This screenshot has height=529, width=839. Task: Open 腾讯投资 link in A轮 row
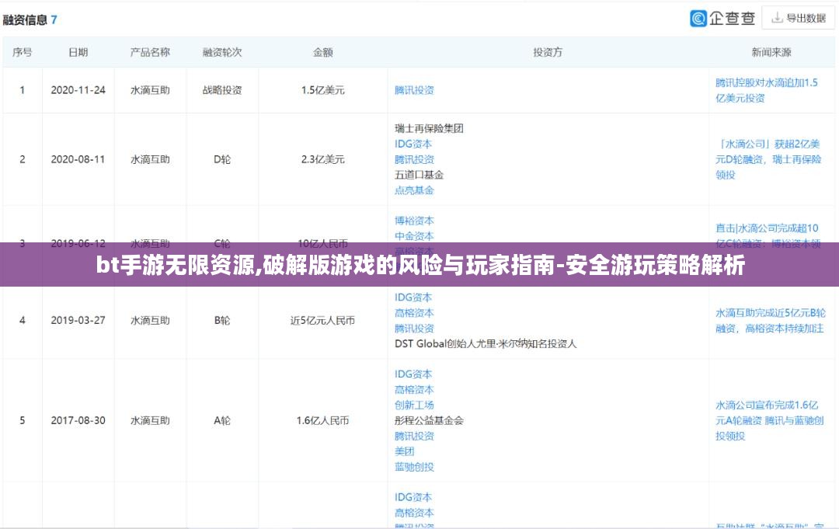coord(414,436)
